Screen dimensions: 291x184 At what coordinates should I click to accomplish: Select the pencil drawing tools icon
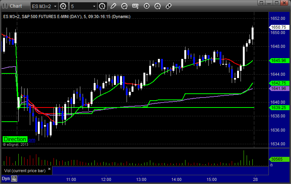[113, 6]
